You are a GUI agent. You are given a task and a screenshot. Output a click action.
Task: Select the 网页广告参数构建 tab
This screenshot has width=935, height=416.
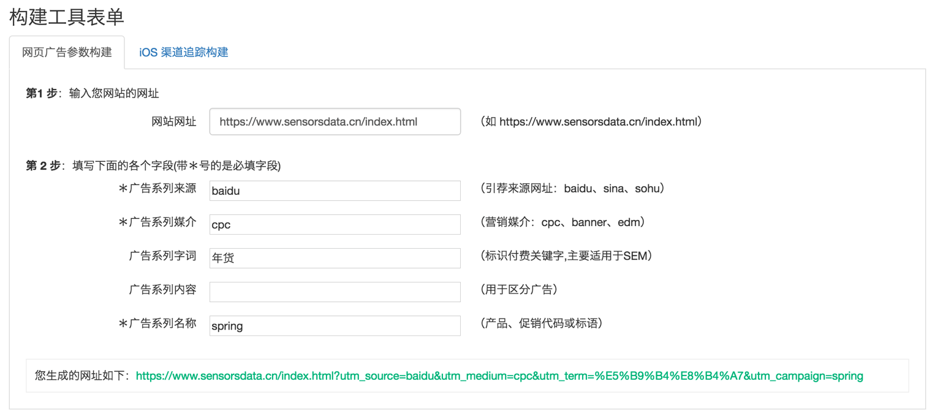[67, 52]
